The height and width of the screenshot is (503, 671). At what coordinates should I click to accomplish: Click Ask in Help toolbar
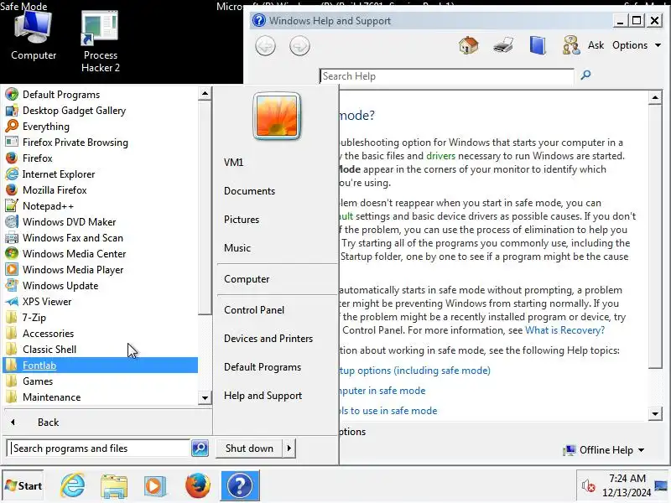pos(583,45)
